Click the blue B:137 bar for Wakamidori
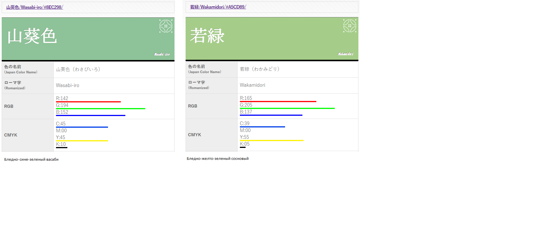The width and height of the screenshot is (544, 250). pos(271,115)
